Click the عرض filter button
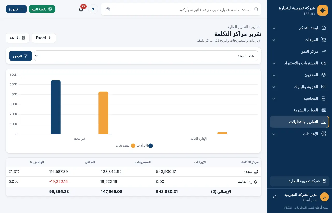 (20, 56)
